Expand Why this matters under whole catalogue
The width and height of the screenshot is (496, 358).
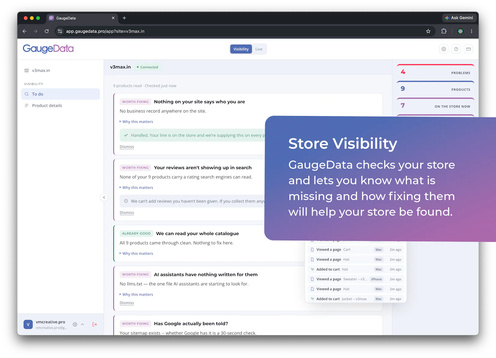(136, 253)
